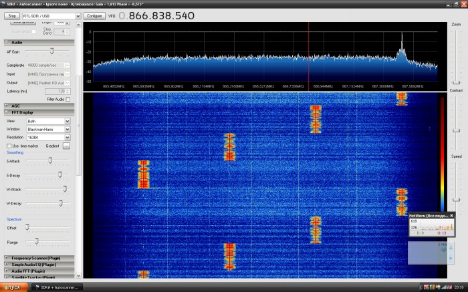
Task: Toggle the Filter Audio checkbox
Action: 68,99
